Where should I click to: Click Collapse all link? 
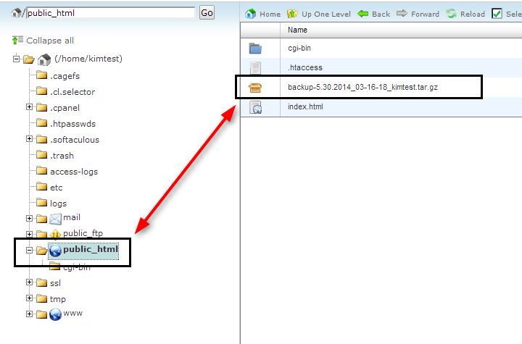click(x=50, y=41)
